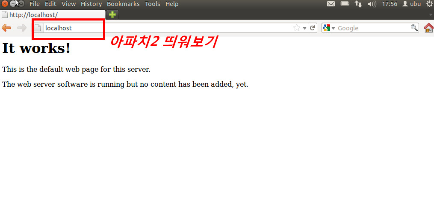Bookmark this page with the star icon

coord(297,28)
